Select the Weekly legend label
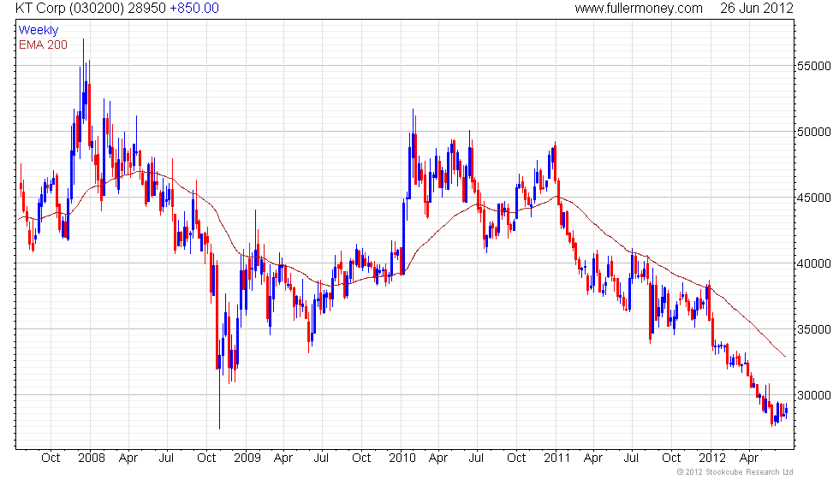The image size is (839, 479). pos(38,30)
